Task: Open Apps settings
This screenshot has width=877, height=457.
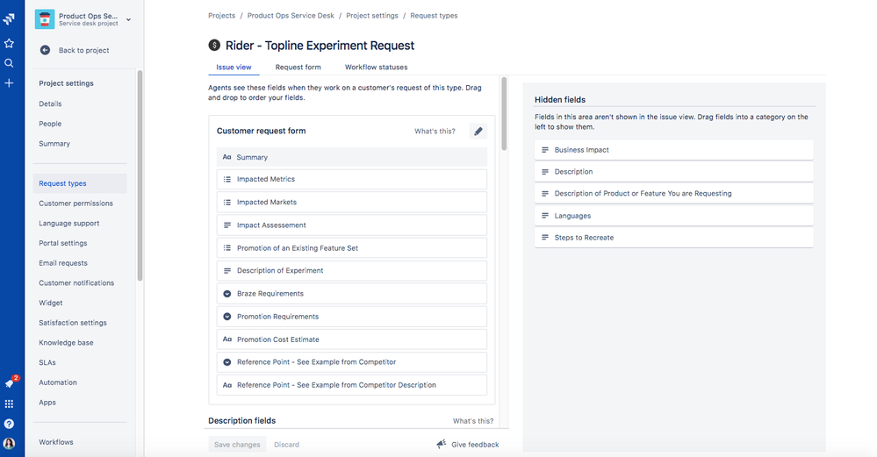Action: (47, 403)
